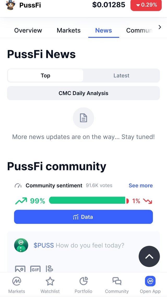
Task: Open CMC Daily Analysis
Action: coord(83,93)
